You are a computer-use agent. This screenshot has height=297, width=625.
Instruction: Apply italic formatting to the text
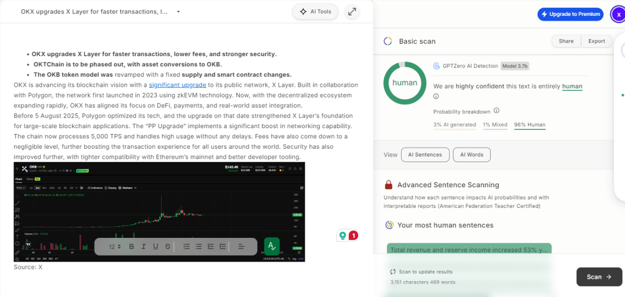coord(143,246)
